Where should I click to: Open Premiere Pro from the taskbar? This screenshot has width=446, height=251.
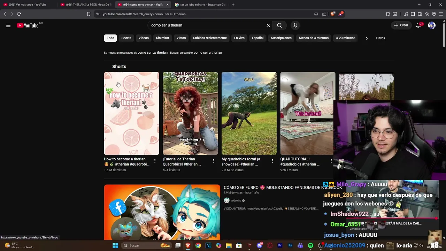click(280, 245)
